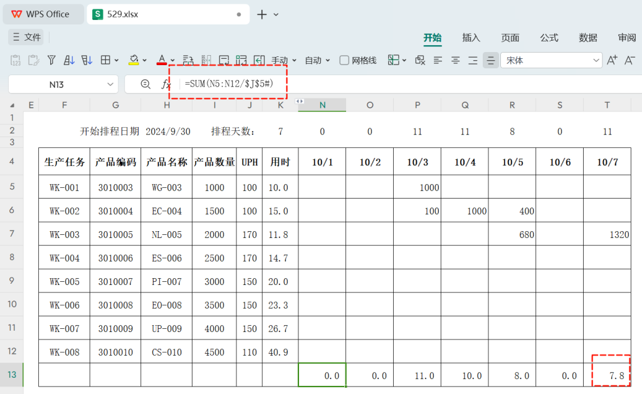Click the clear-cells icon with x mark
Screen dimensions: 642x394
pos(419,61)
